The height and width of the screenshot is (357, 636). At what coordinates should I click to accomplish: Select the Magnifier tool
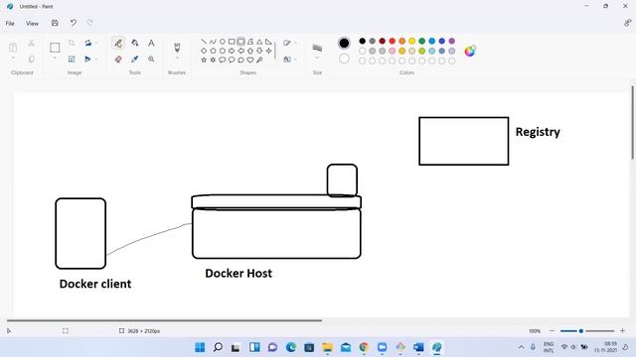click(x=151, y=59)
